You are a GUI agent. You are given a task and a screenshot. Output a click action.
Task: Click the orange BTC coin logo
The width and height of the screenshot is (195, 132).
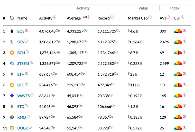point(12,85)
